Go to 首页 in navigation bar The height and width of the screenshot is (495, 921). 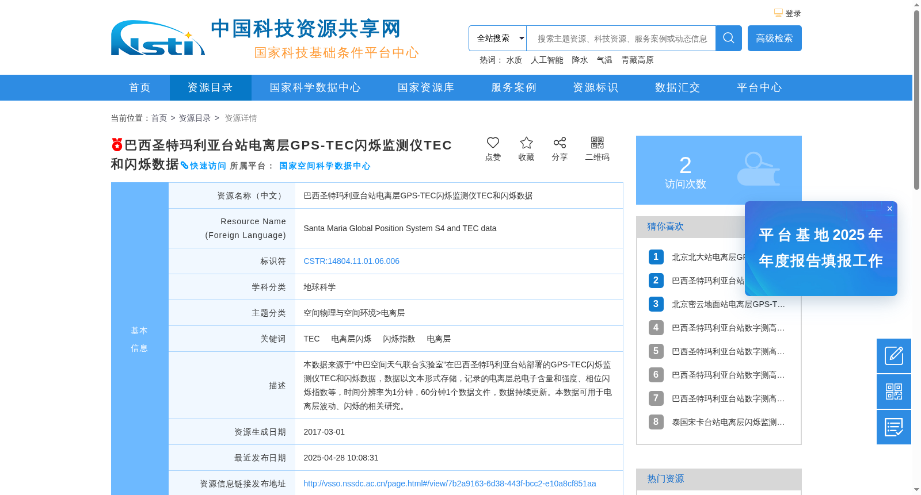point(140,87)
